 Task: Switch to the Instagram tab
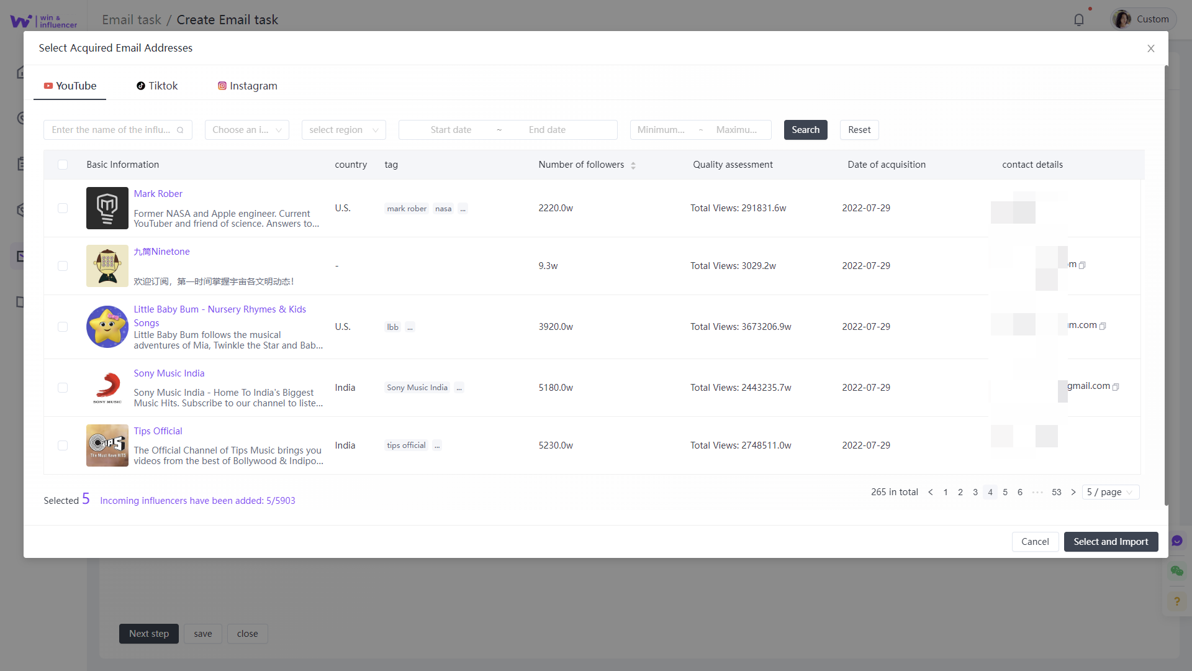point(247,86)
